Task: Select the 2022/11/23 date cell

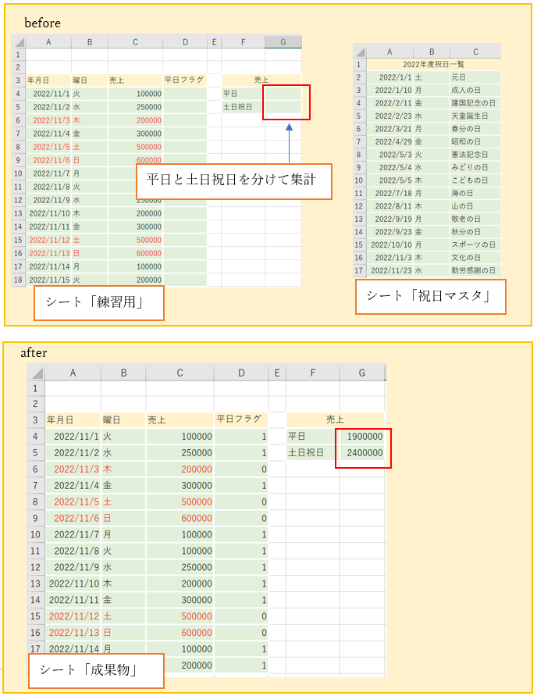Action: (390, 270)
